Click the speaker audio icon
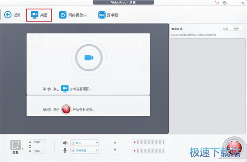Screen dimensions: 247x162 (x=65, y=143)
